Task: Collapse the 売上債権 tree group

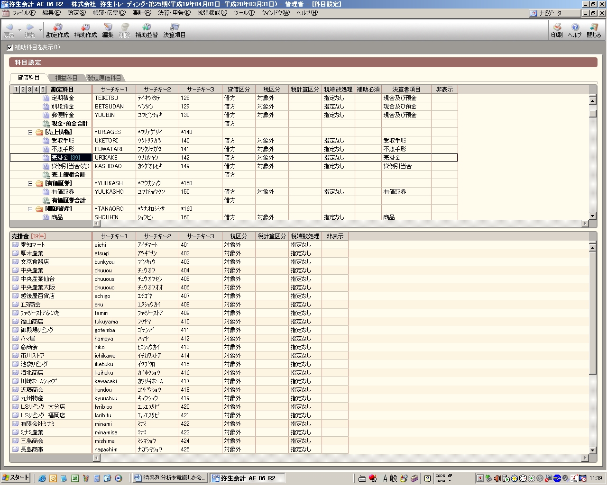Action: pos(30,132)
